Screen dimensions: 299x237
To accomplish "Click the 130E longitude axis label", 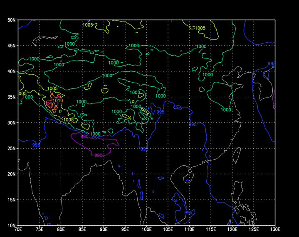I will [275, 230].
